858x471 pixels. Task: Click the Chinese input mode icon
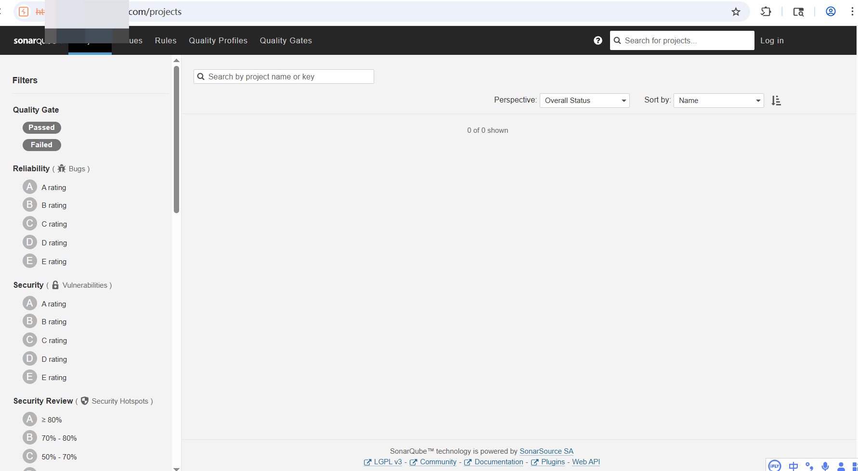[x=793, y=466]
